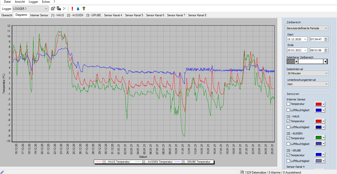Enable [3] - GRUBE Luftfeuchtigkeit checkbox

coord(288,161)
